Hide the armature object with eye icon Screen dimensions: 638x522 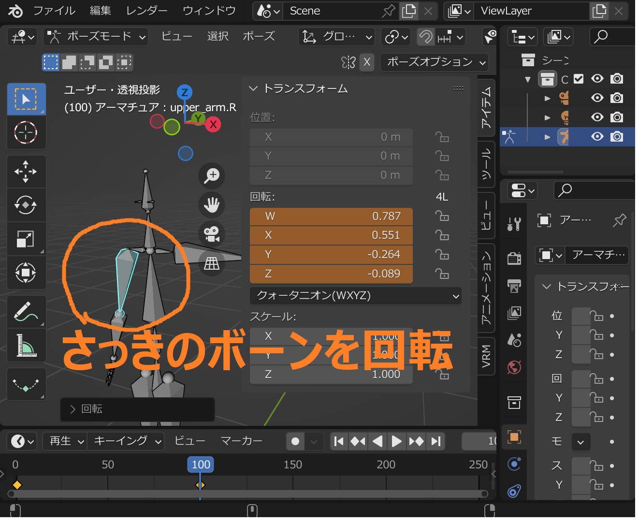pos(597,137)
